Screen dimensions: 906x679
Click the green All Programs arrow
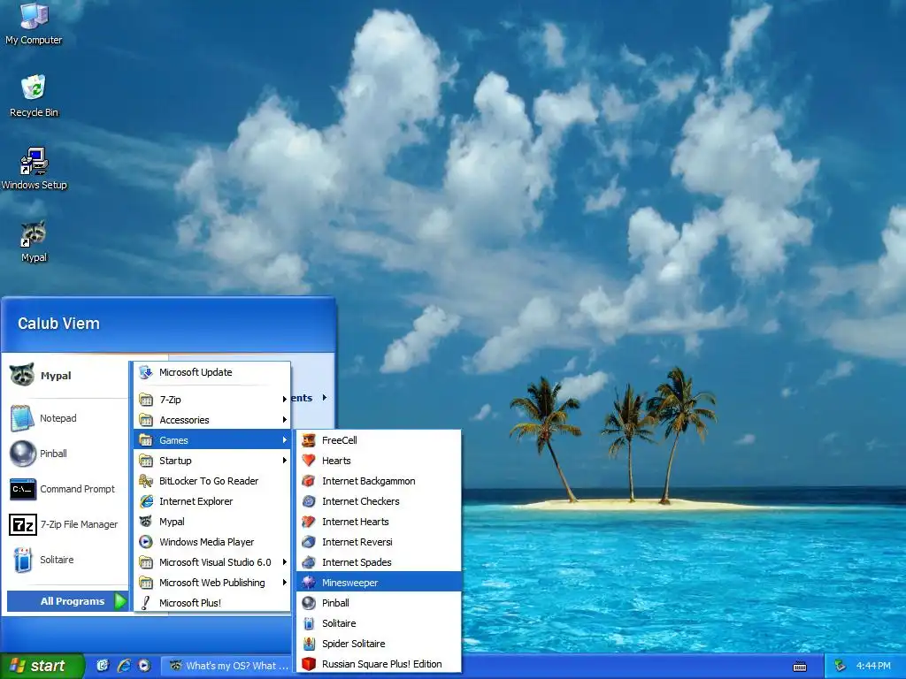(120, 601)
